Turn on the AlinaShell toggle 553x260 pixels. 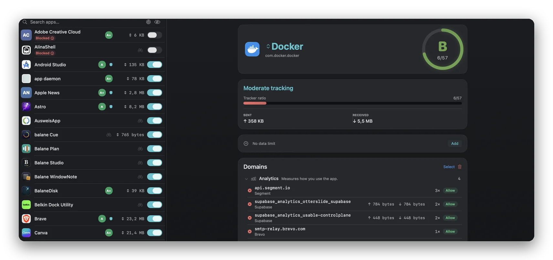[x=154, y=50]
